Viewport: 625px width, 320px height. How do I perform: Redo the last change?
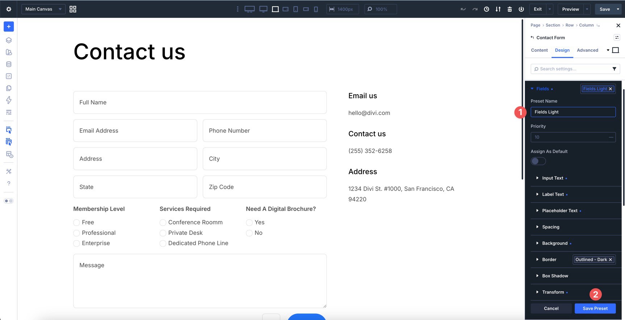point(475,9)
